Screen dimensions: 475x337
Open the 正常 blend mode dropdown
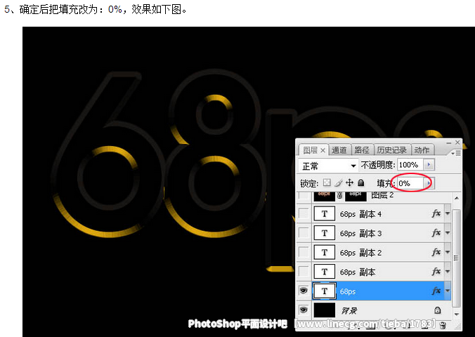point(329,166)
